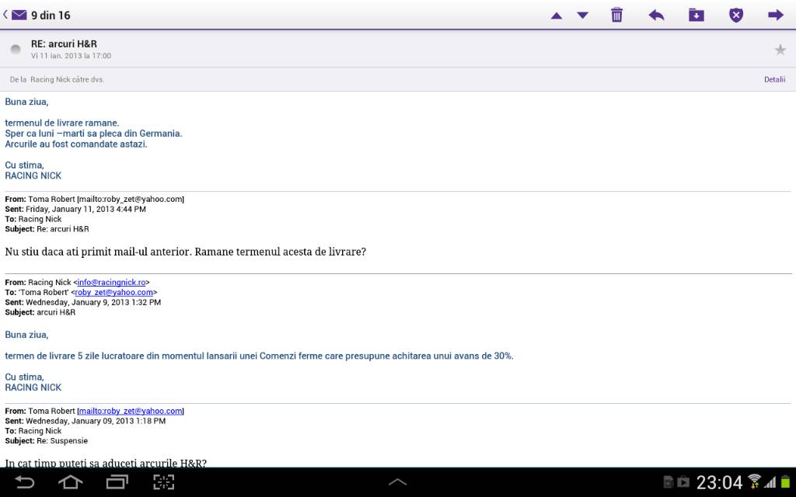796x497 pixels.
Task: Select line about termen de livrare 5 zile
Action: [259, 356]
